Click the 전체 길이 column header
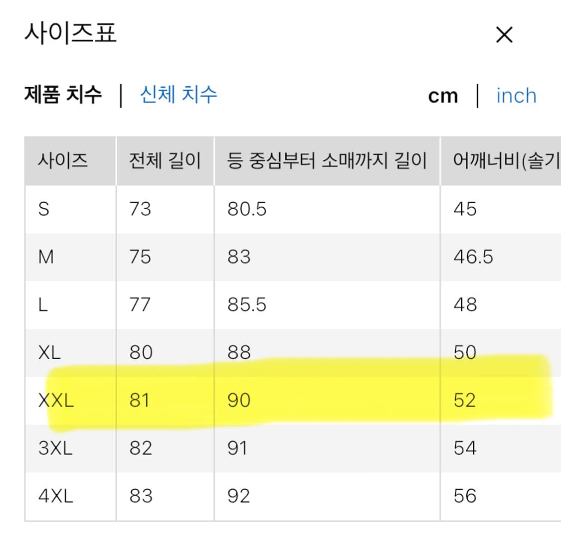Viewport: 561px width, 556px height. pyautogui.click(x=166, y=160)
